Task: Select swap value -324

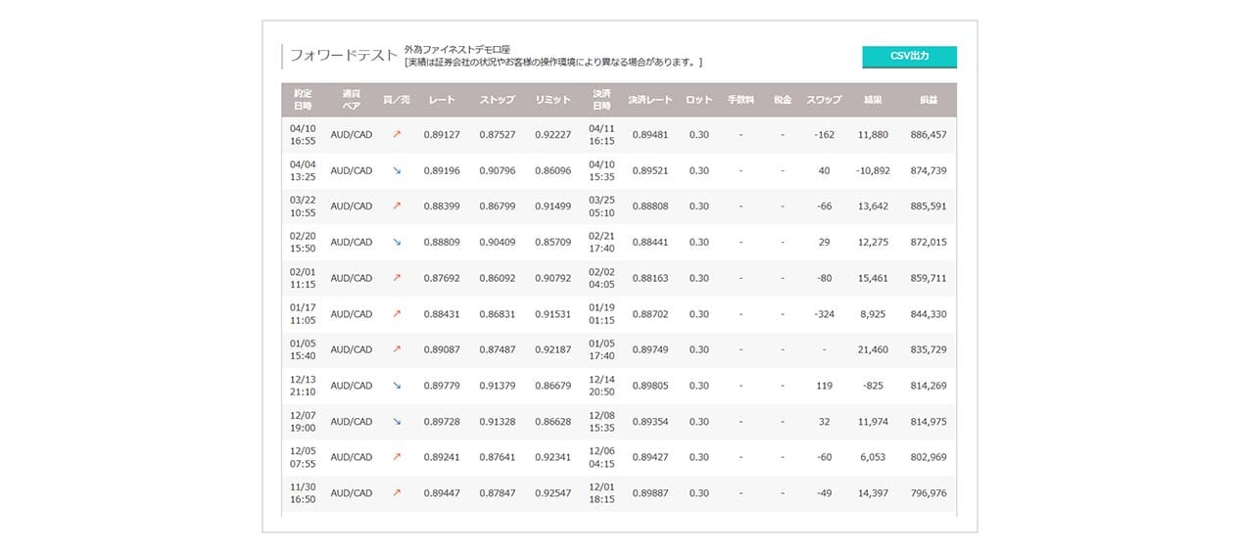Action: 824,314
